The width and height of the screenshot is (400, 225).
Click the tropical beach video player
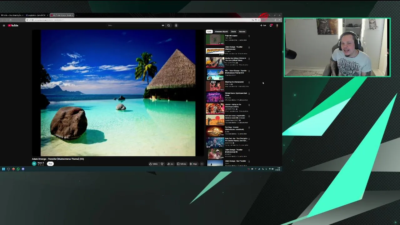tap(118, 93)
